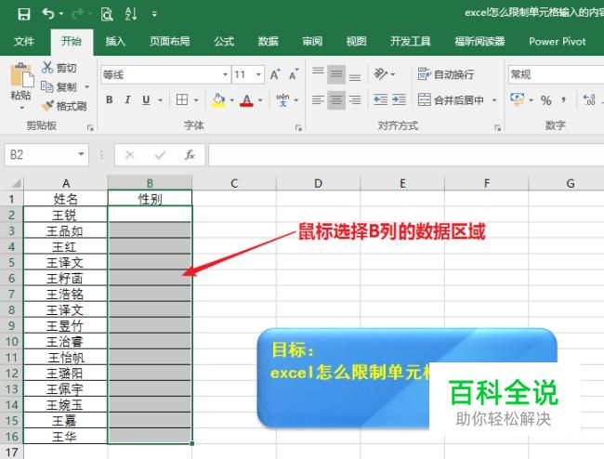Open the alignment group dialog launcher
The height and width of the screenshot is (459, 604).
[498, 128]
